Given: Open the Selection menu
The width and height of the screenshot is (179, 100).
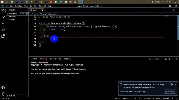Looking at the screenshot, I should pos(19,6).
